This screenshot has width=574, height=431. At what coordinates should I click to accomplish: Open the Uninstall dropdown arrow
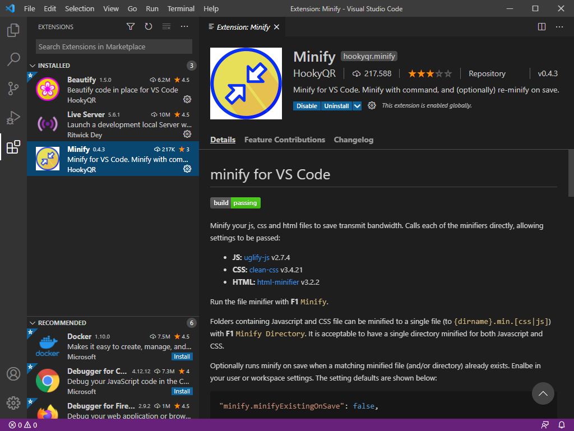[x=357, y=106]
